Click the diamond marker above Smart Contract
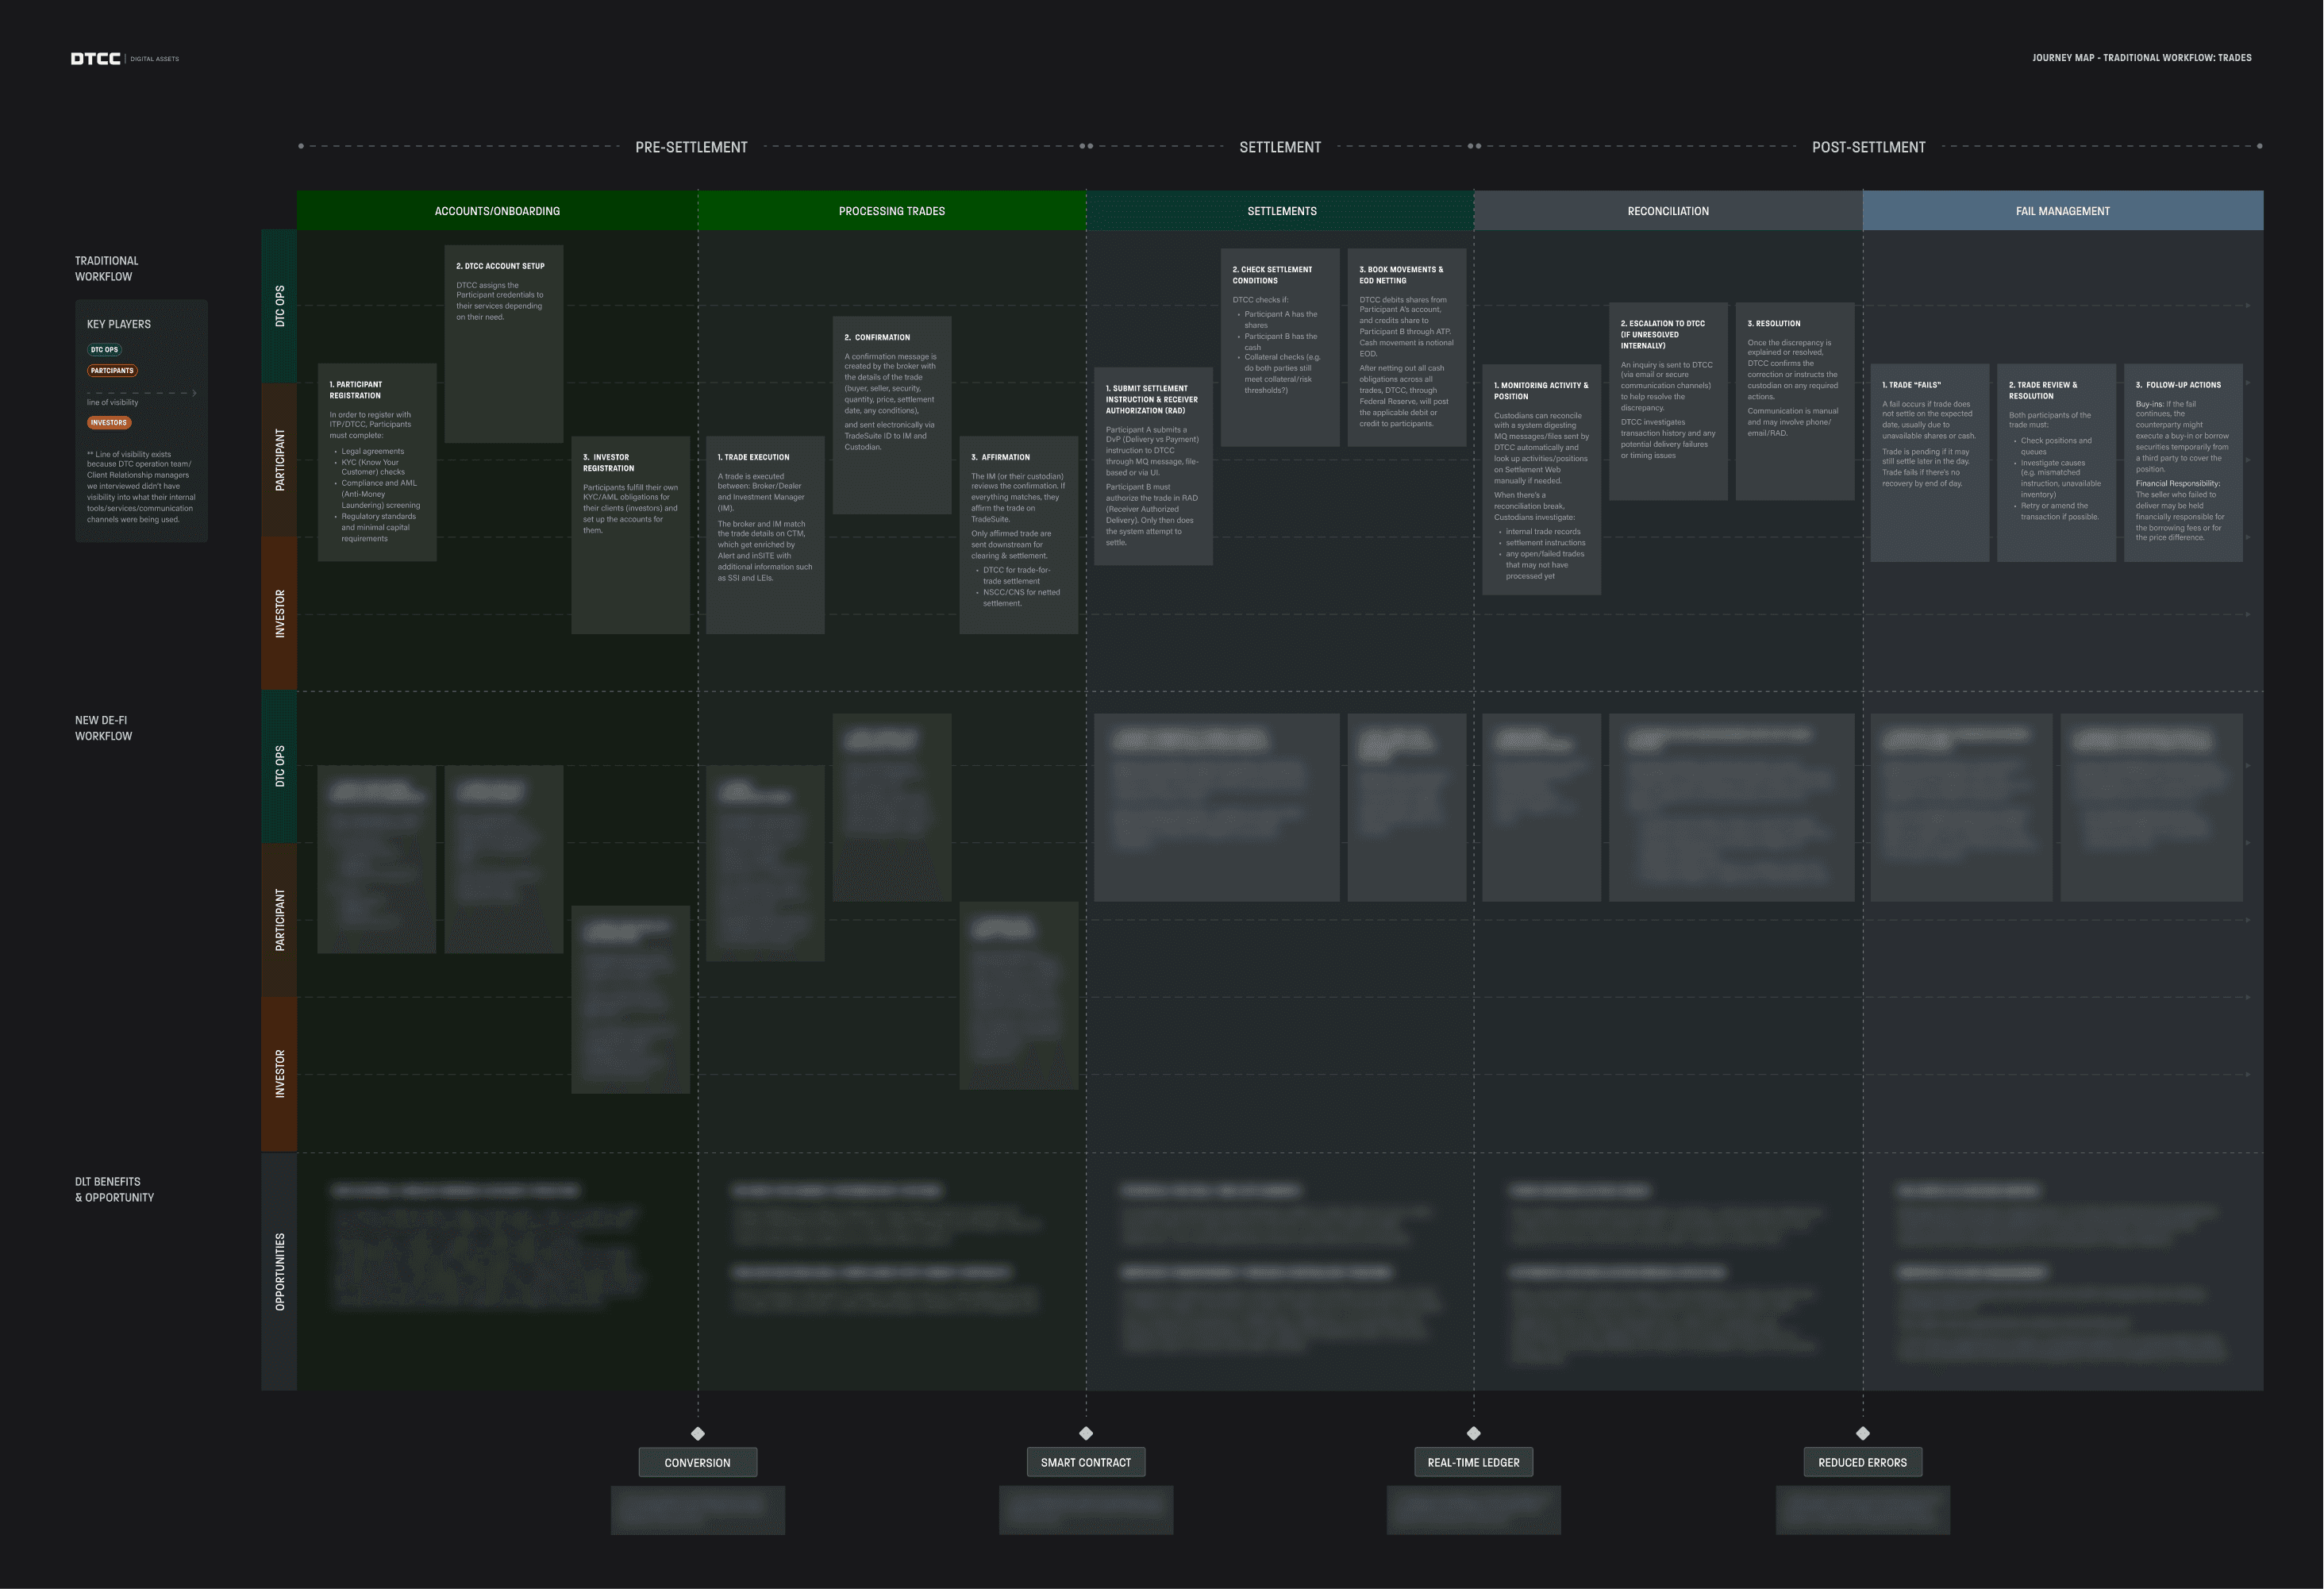This screenshot has height=1589, width=2324. pyautogui.click(x=1086, y=1433)
